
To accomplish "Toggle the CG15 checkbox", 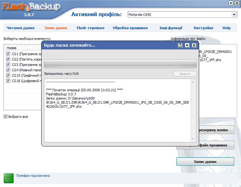I will pyautogui.click(x=8, y=75).
